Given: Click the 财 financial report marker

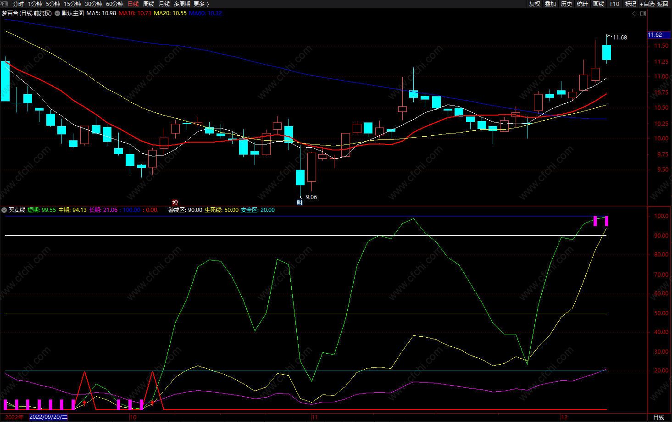Looking at the screenshot, I should pos(300,202).
